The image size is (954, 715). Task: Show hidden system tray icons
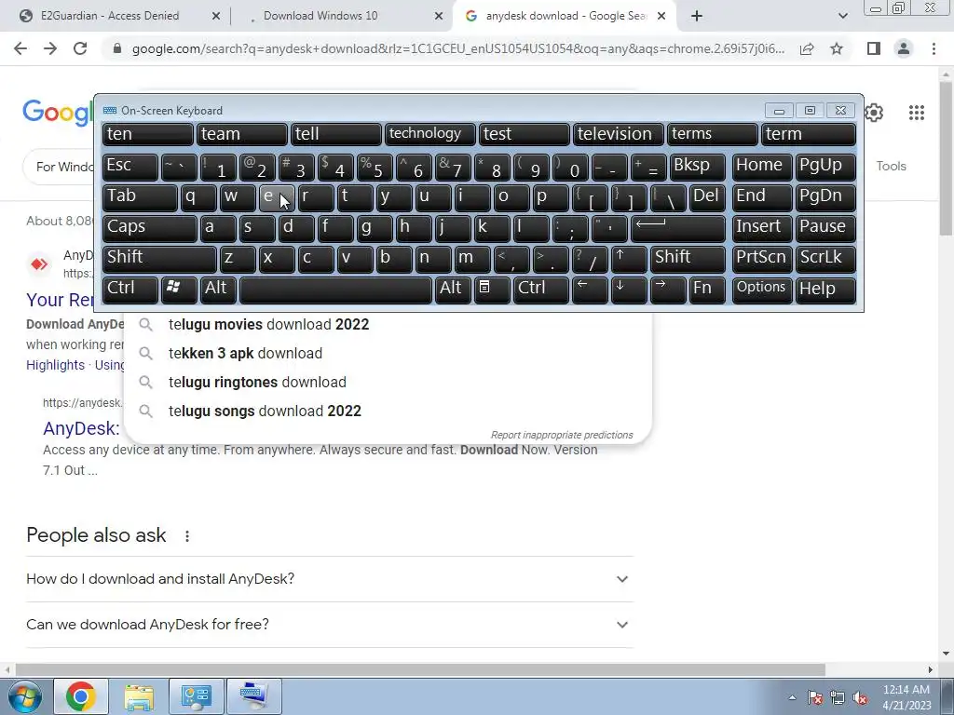[792, 697]
